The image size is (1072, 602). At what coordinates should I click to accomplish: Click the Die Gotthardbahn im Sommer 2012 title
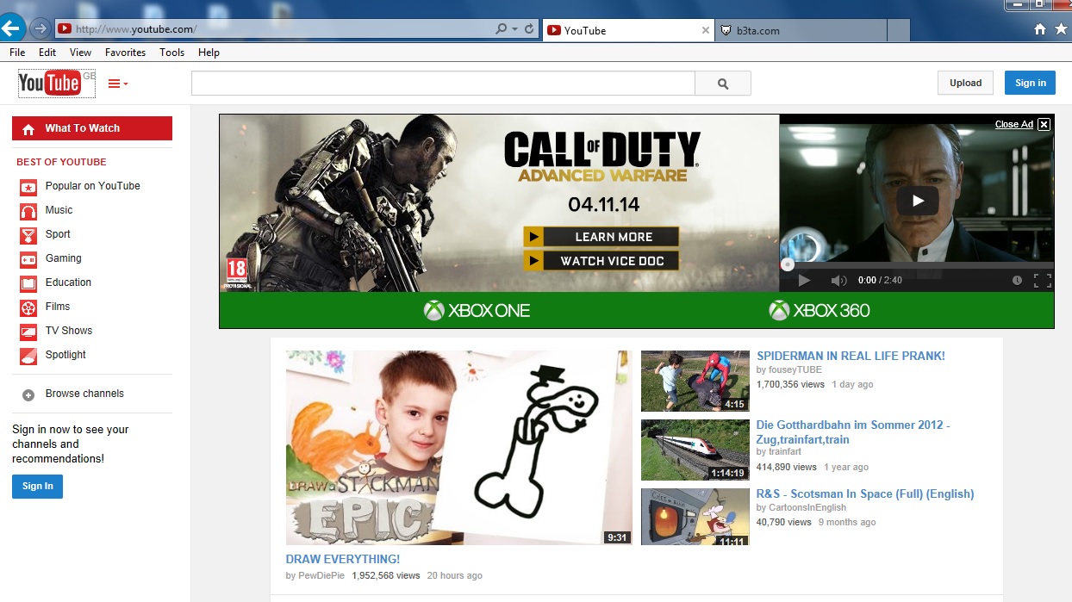[x=853, y=432]
